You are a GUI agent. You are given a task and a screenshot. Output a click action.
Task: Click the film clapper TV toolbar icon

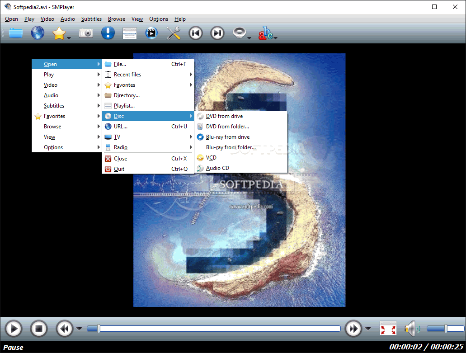[151, 33]
